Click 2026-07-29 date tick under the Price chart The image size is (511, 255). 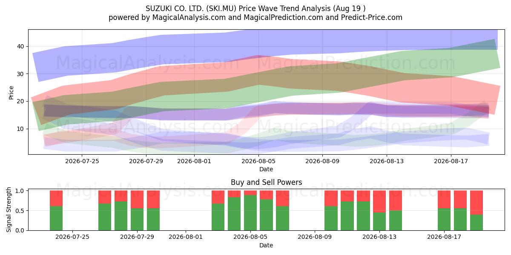coord(146,161)
